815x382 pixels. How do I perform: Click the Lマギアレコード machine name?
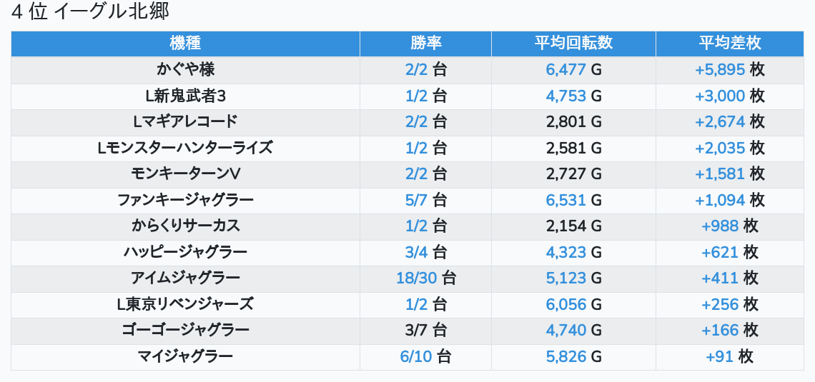[x=185, y=122]
